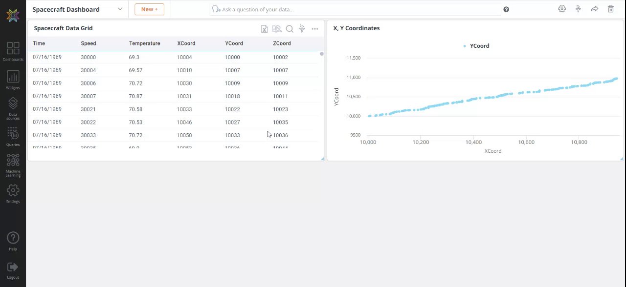This screenshot has height=287, width=626.
Task: Sort by the Time column header
Action: point(39,43)
